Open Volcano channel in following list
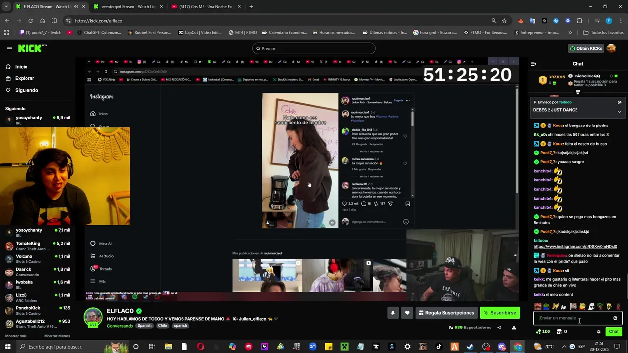628x353 pixels. tap(37, 259)
